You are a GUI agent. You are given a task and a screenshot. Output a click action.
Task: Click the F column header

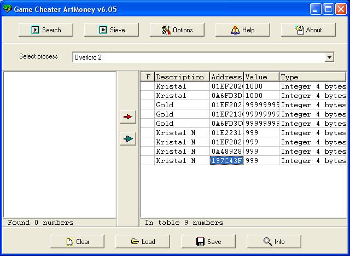tap(148, 77)
